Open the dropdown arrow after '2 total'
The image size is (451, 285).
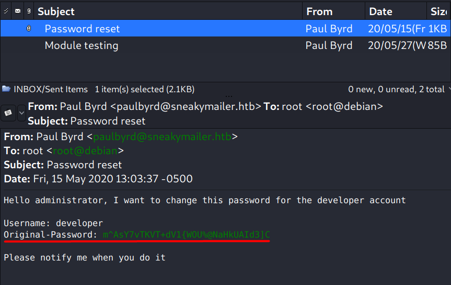pyautogui.click(x=448, y=90)
